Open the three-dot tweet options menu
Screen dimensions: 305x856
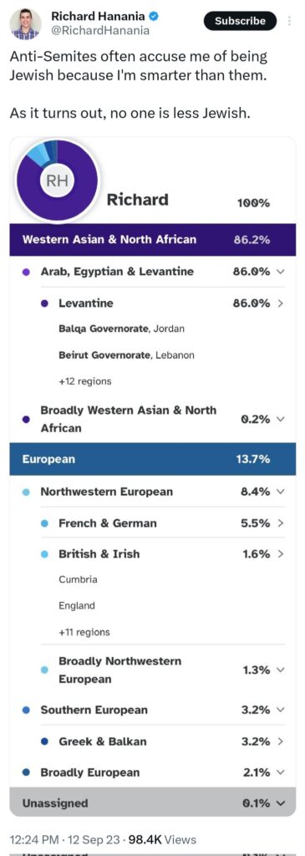click(289, 21)
